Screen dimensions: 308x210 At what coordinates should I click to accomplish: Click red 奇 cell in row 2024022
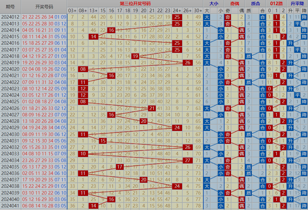228,82
